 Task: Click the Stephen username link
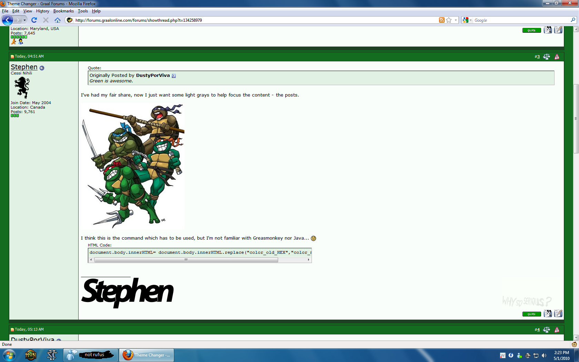tap(24, 67)
